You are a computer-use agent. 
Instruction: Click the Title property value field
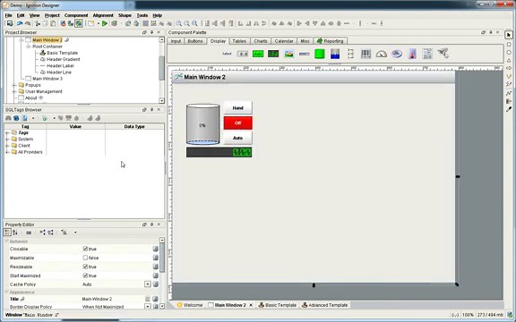(112, 299)
